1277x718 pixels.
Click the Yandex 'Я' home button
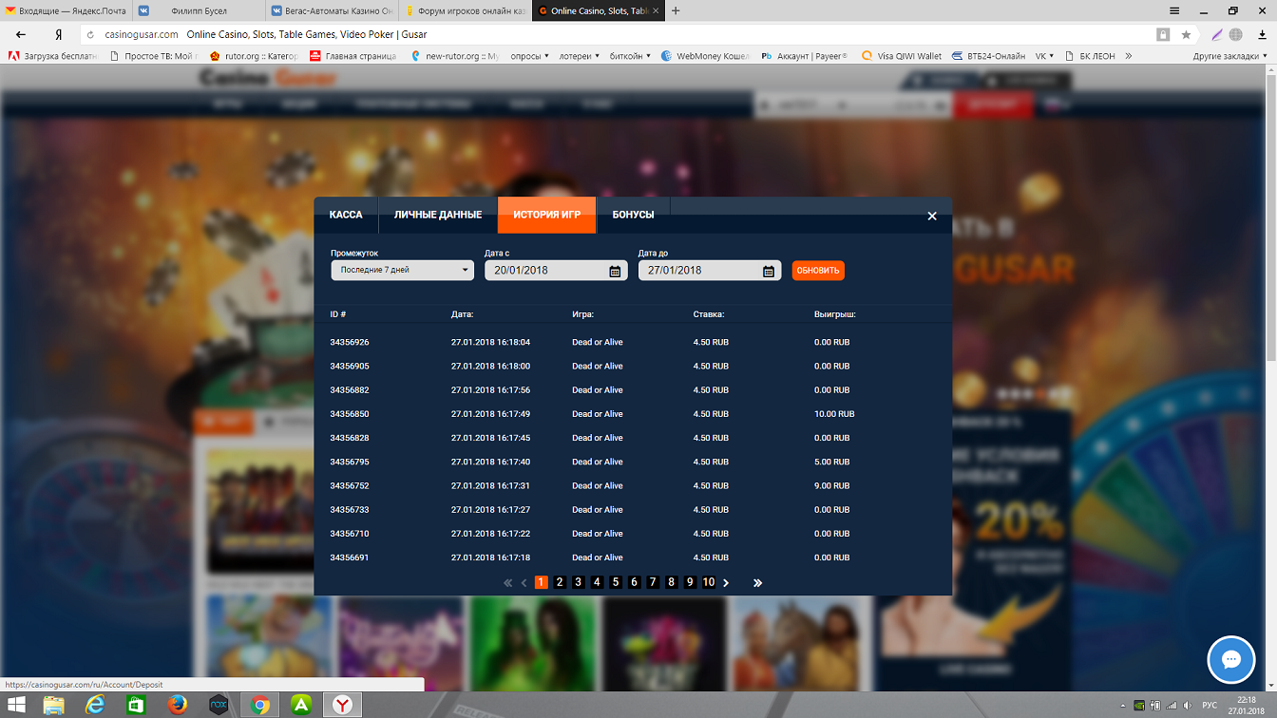point(59,34)
